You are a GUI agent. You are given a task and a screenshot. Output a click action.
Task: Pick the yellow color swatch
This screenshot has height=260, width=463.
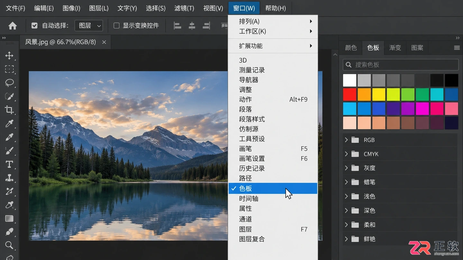(379, 94)
